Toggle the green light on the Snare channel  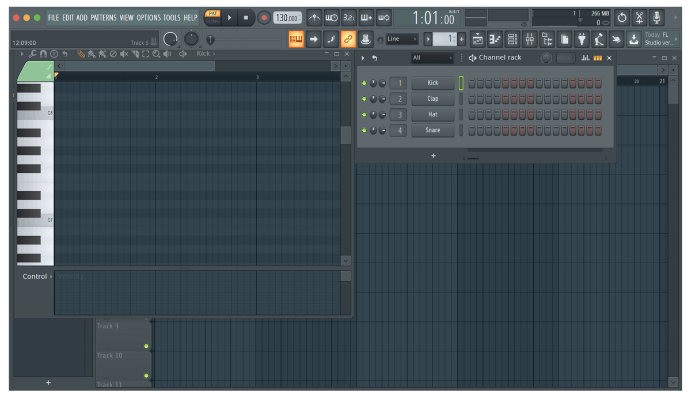[x=364, y=130]
